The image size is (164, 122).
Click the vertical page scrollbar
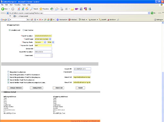[163, 72]
